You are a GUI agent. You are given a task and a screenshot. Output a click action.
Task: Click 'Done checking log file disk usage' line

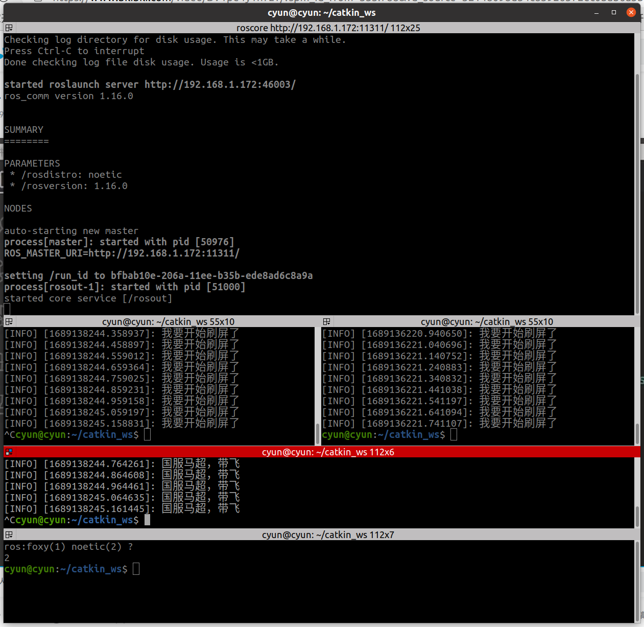pyautogui.click(x=141, y=62)
